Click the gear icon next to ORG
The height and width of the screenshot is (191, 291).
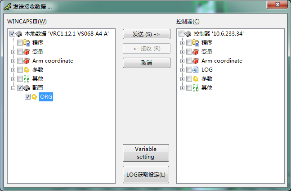tap(34, 97)
